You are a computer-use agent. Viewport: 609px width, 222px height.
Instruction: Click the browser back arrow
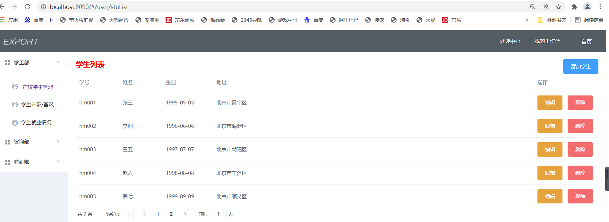coord(2,7)
